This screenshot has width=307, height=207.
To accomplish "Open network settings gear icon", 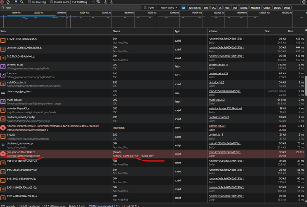I will (x=303, y=2).
